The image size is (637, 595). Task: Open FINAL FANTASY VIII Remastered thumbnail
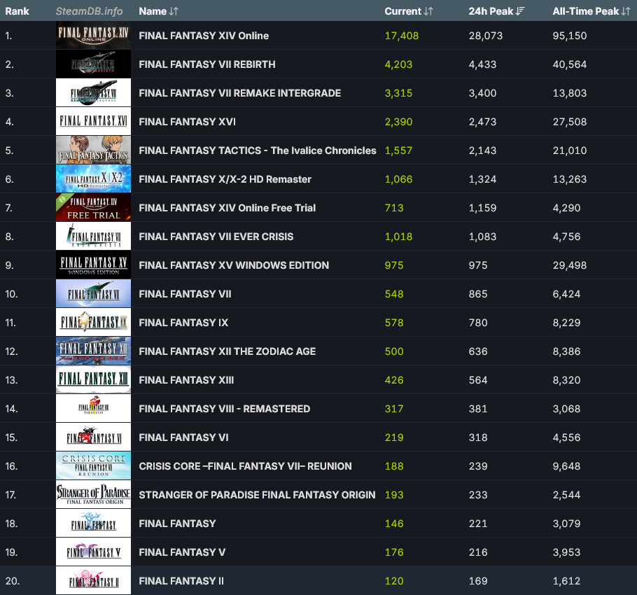[x=93, y=409]
